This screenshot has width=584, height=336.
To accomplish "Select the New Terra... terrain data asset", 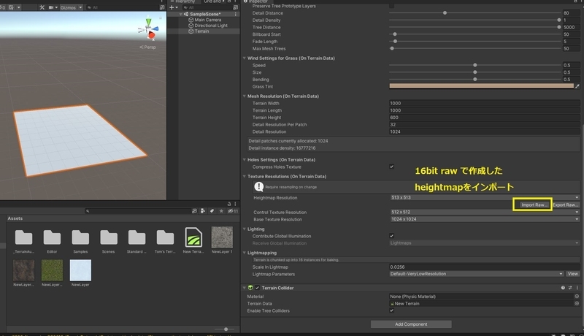I will (193, 241).
